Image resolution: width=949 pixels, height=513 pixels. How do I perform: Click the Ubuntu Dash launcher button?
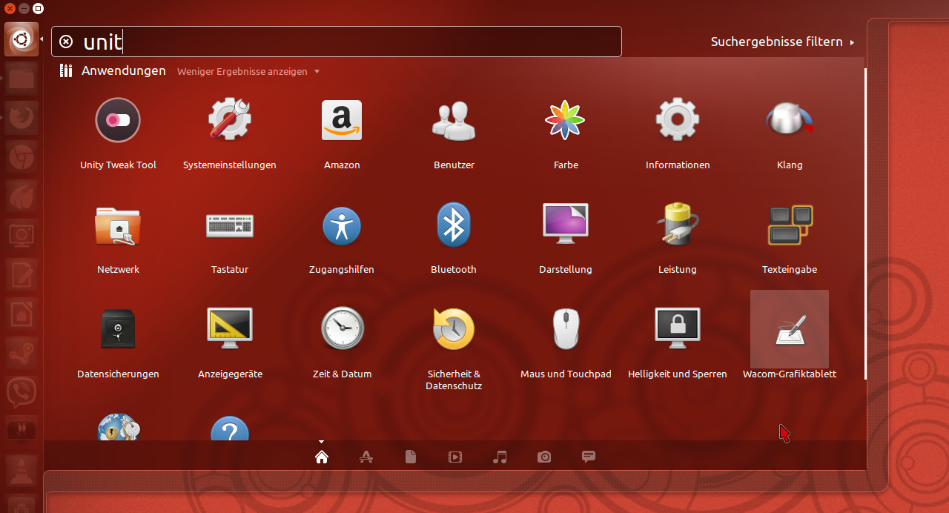pyautogui.click(x=22, y=39)
